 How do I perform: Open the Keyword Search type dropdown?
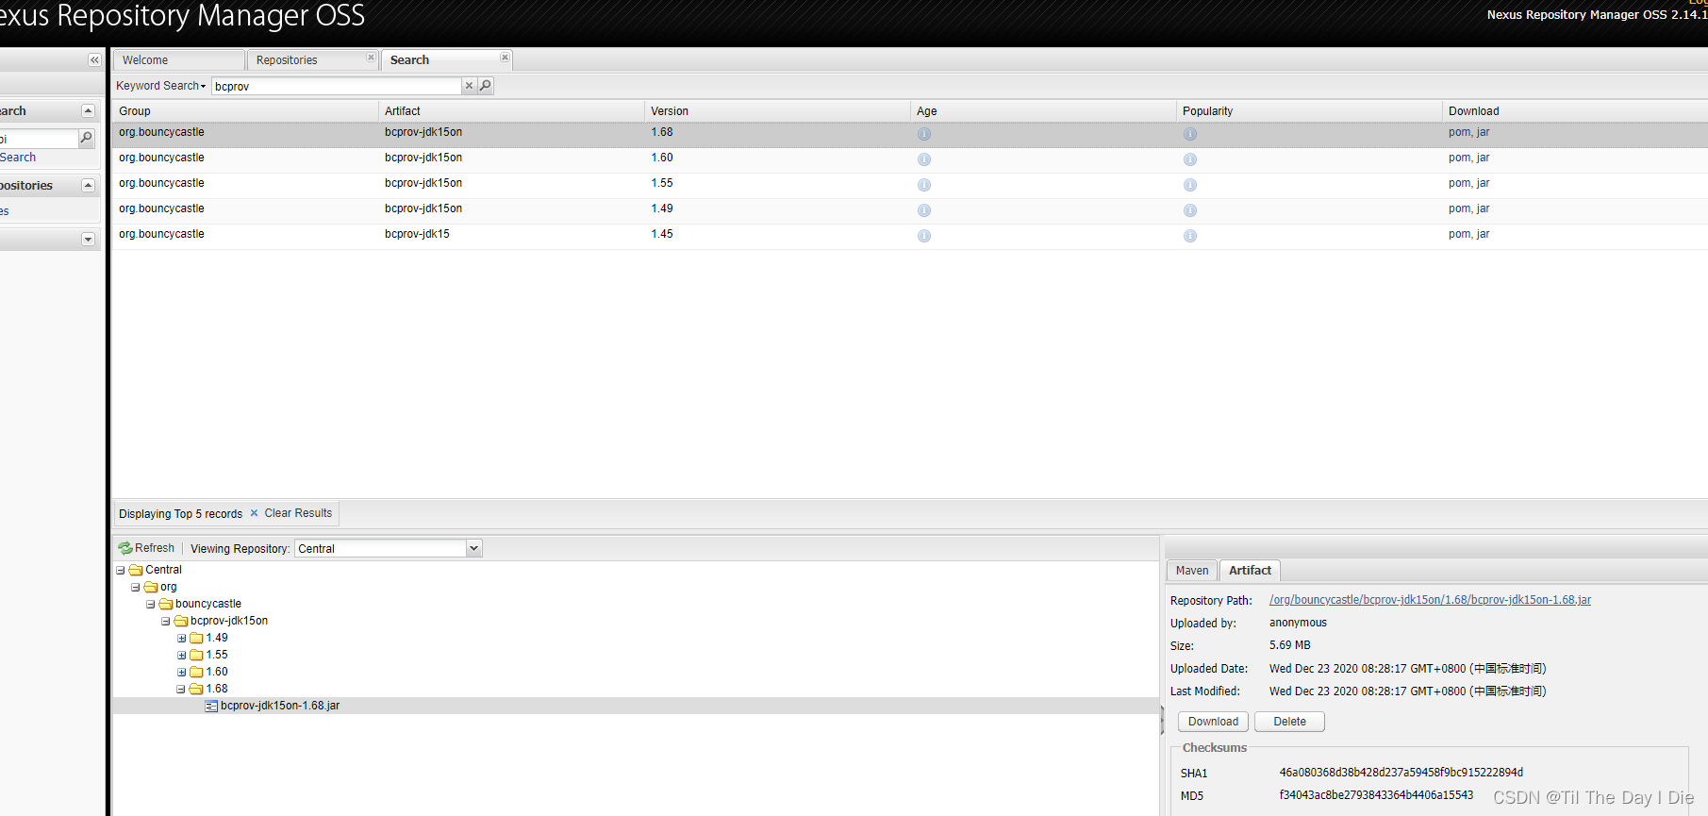pyautogui.click(x=161, y=86)
